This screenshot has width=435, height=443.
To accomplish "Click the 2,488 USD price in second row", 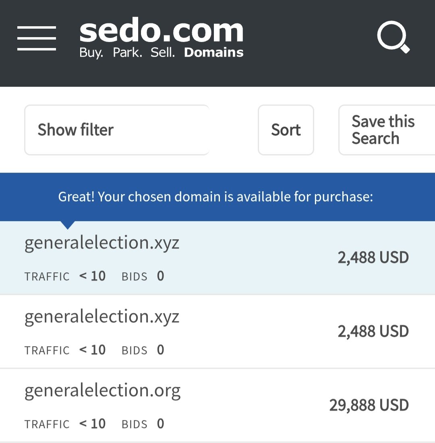I will (373, 331).
